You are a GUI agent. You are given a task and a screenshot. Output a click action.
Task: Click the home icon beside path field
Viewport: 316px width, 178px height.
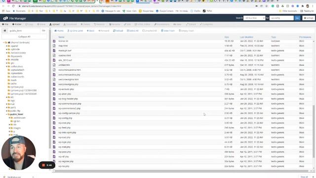pyautogui.click(x=5, y=31)
